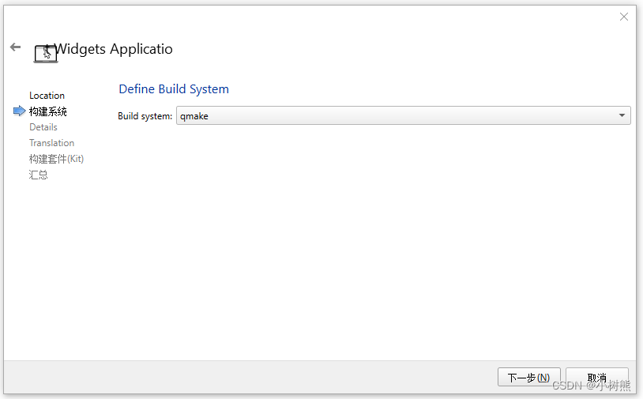
Task: Click the Define Build System heading
Action: coord(174,89)
